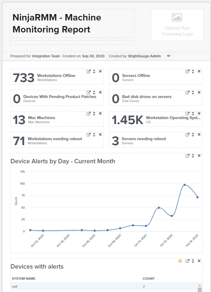Open Bad disk drives gauge externally
This screenshot has height=292, width=211.
pyautogui.click(x=187, y=92)
